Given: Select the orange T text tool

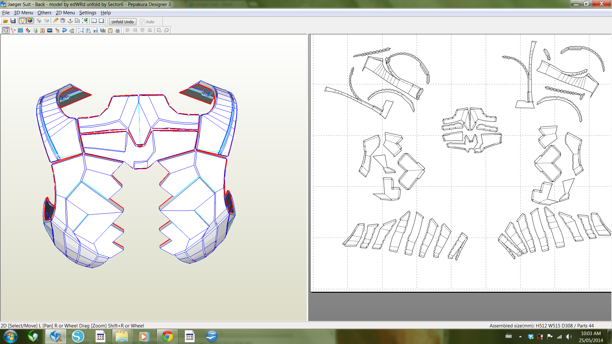Looking at the screenshot, I should 42,31.
